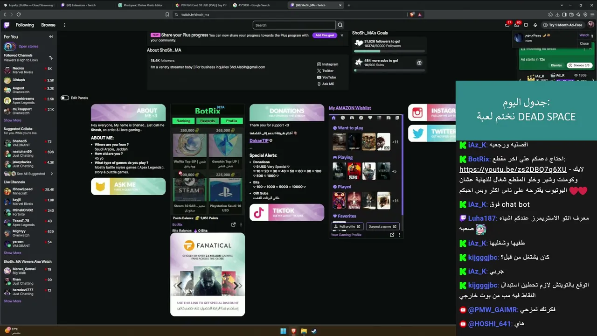Open Necros channel in followed list
The width and height of the screenshot is (597, 336).
coord(29,70)
